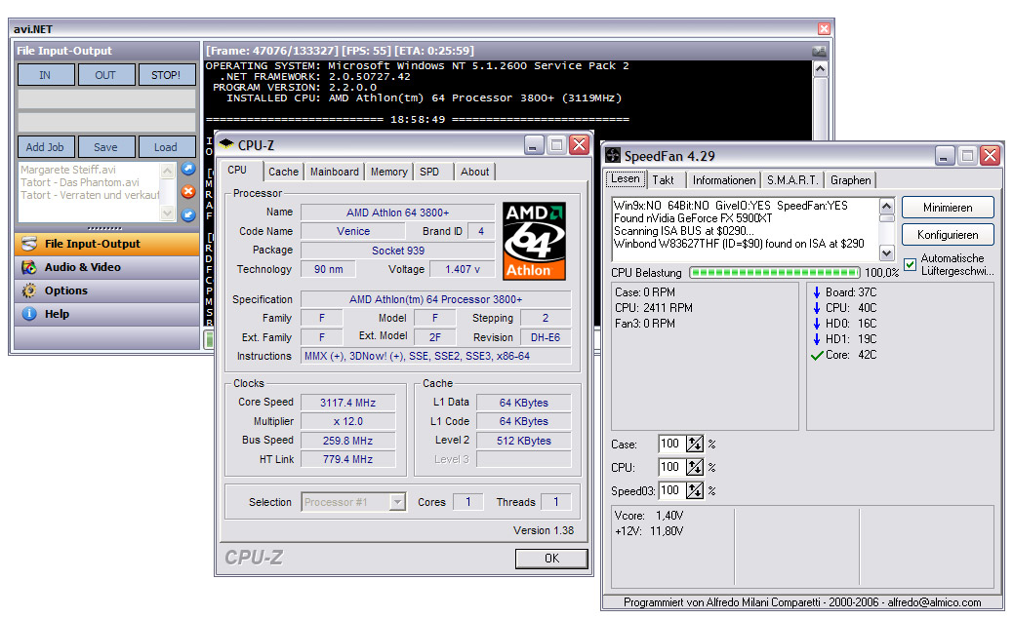
Task: Open Help sidebar section
Action: click(106, 314)
